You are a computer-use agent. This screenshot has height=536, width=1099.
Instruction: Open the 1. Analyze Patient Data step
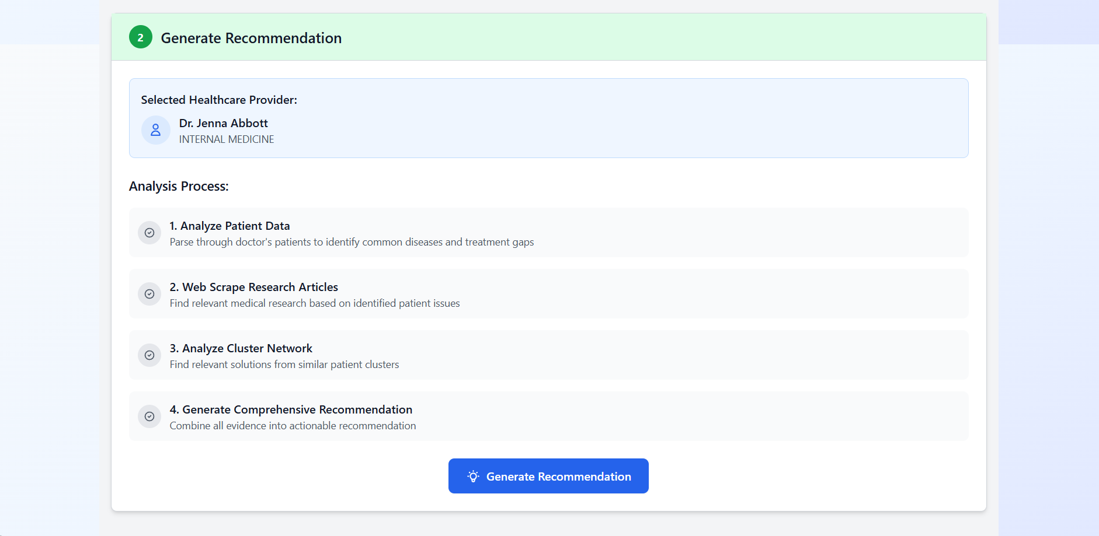pyautogui.click(x=548, y=233)
